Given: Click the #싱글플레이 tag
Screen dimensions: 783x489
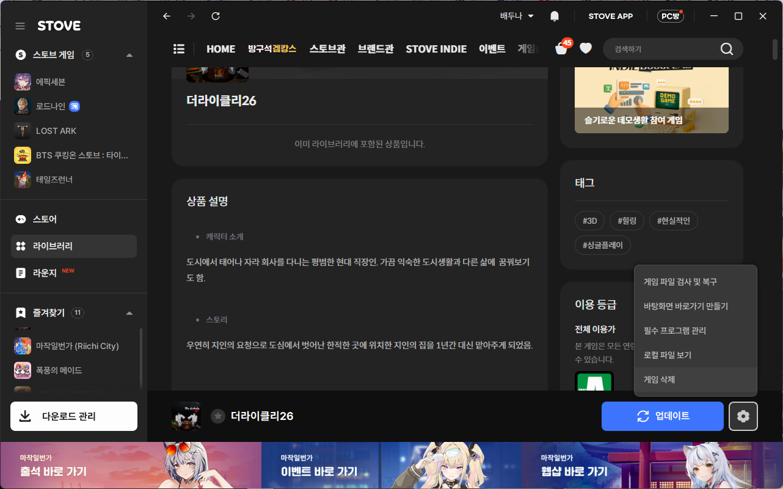Looking at the screenshot, I should [x=603, y=245].
